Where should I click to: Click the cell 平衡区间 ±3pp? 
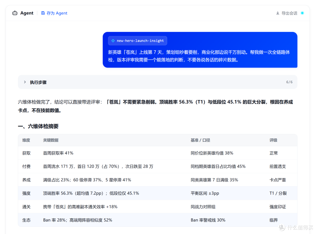pos(205,193)
